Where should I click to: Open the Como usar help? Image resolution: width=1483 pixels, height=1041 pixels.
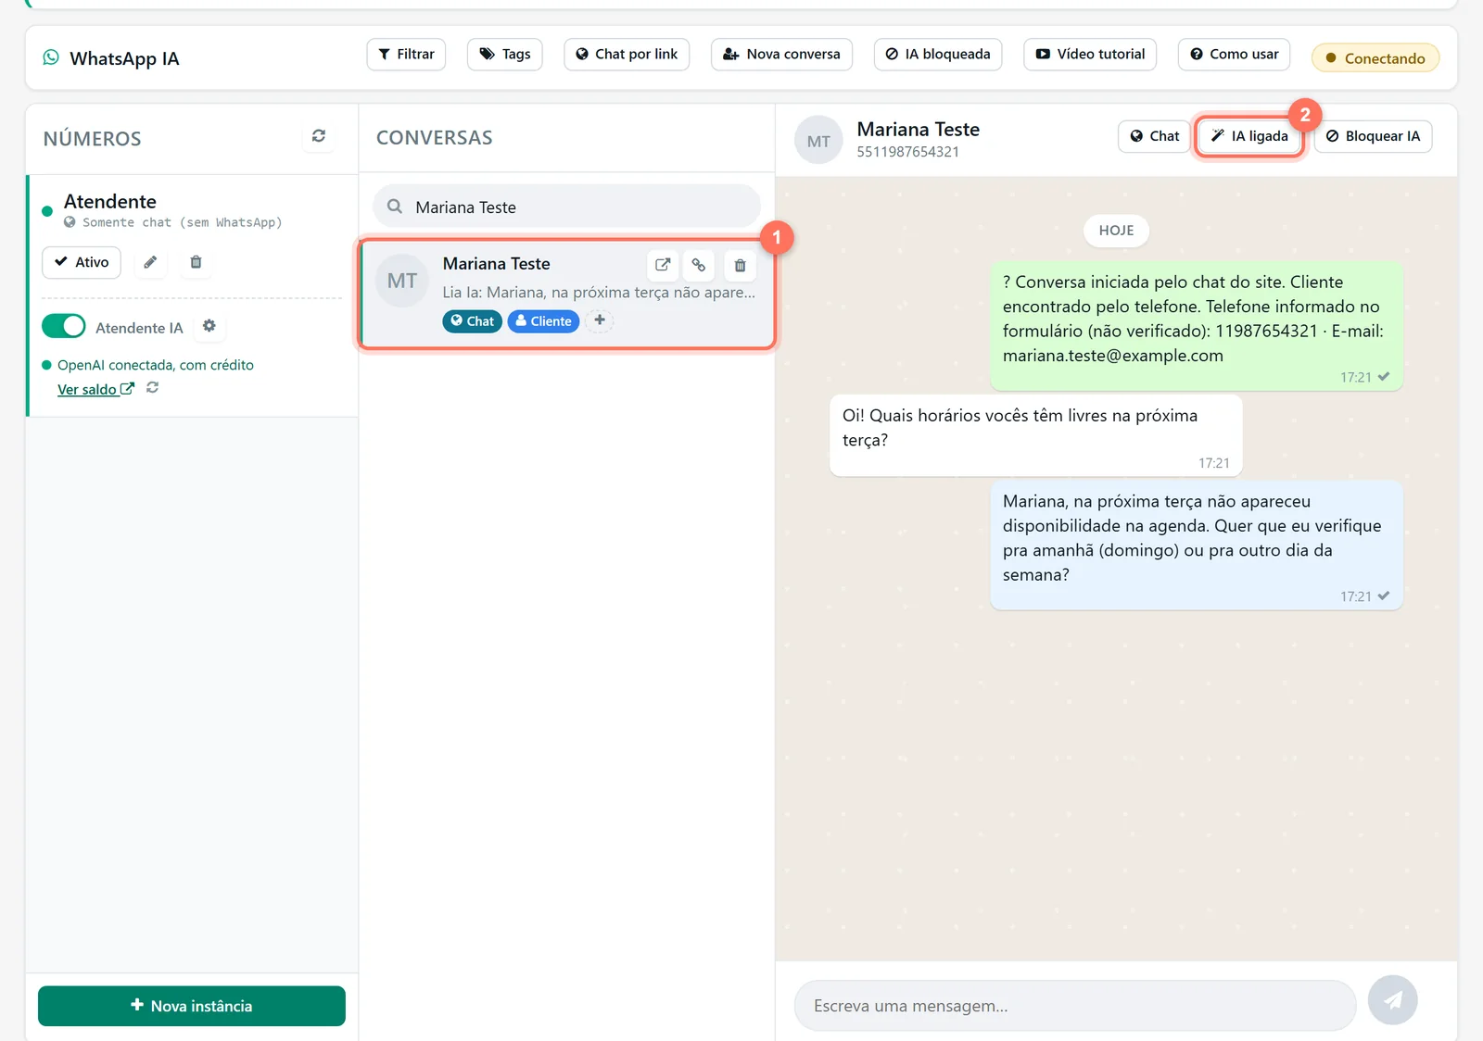(1235, 55)
